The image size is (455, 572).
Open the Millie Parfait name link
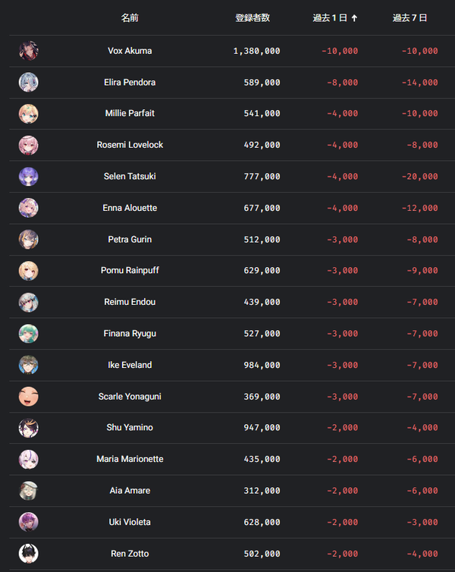[130, 114]
